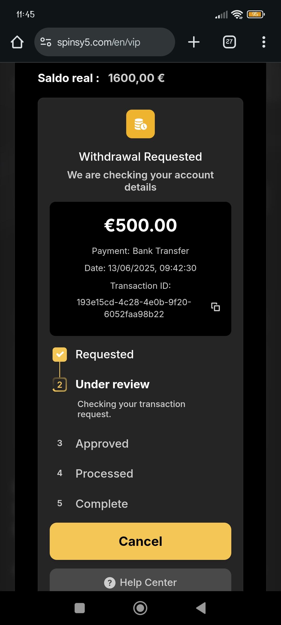Viewport: 281px width, 625px height.
Task: Open site settings icon in address bar
Action: click(46, 42)
